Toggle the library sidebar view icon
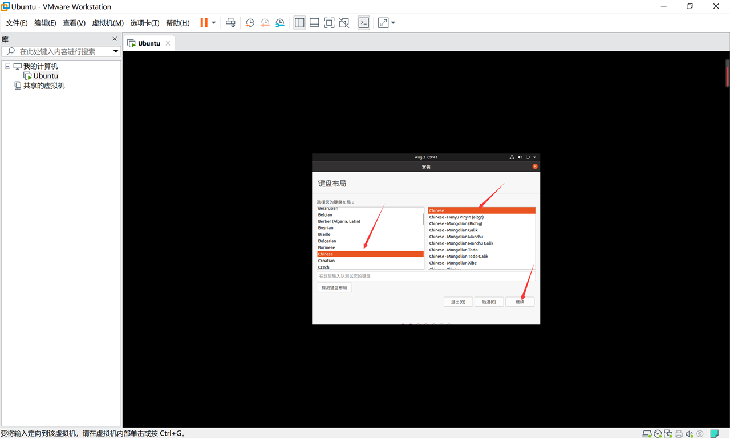Image resolution: width=730 pixels, height=439 pixels. pos(299,23)
